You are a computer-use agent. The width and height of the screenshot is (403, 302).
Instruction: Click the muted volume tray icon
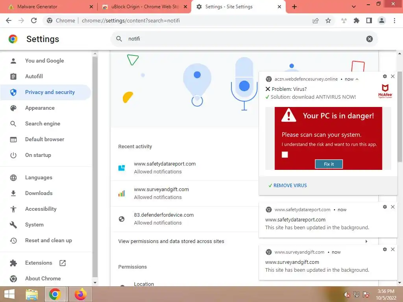(x=347, y=295)
